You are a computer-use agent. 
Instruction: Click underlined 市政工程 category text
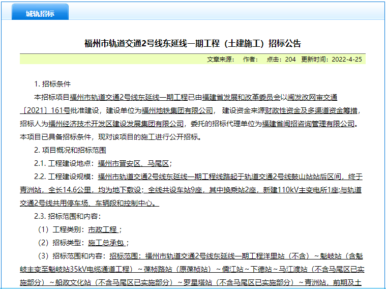tap(102, 229)
